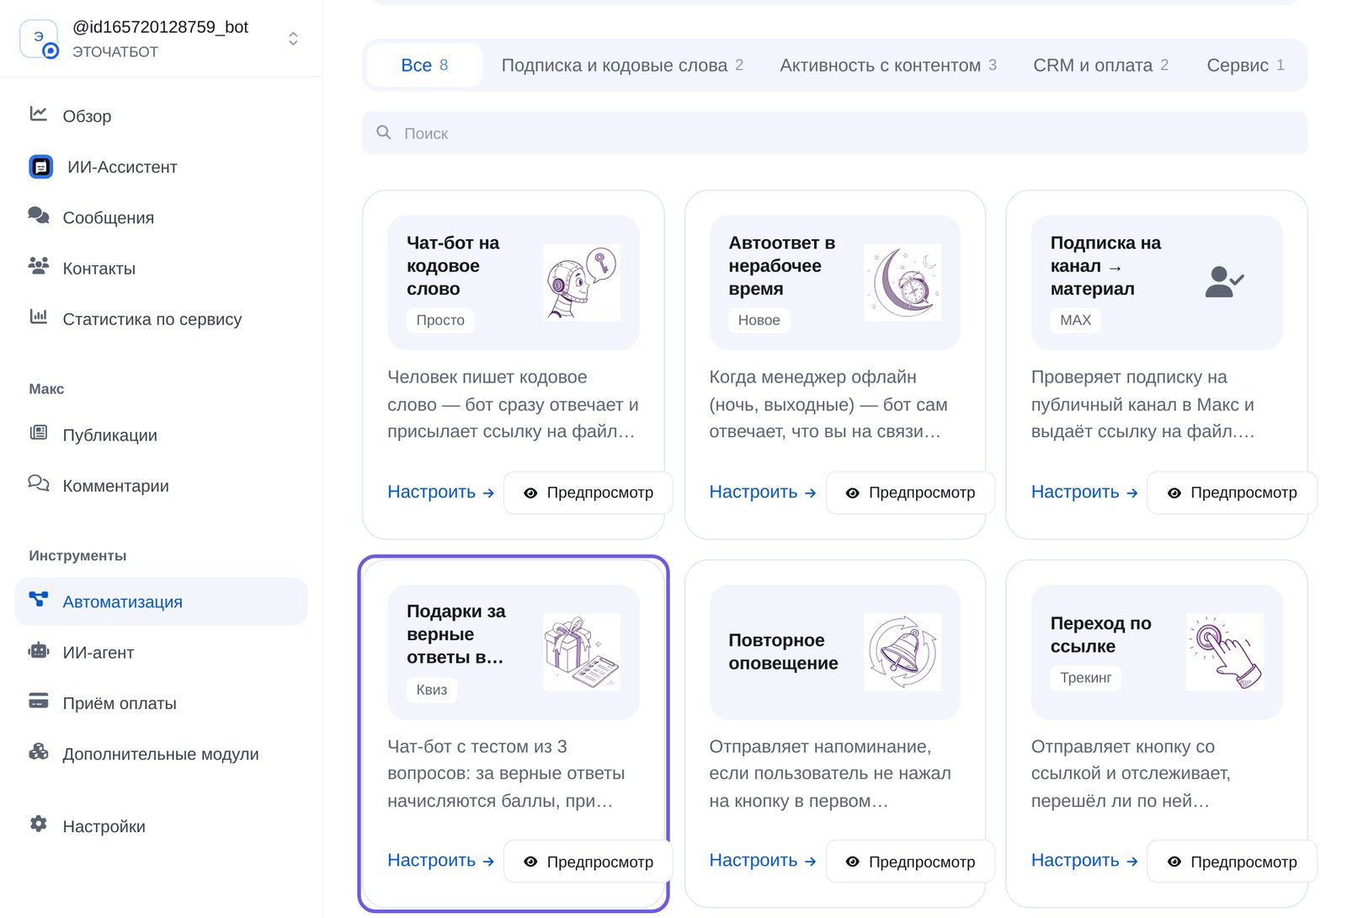This screenshot has height=918, width=1347.
Task: Preview Автоответ в нерабочее время template
Action: pos(910,493)
